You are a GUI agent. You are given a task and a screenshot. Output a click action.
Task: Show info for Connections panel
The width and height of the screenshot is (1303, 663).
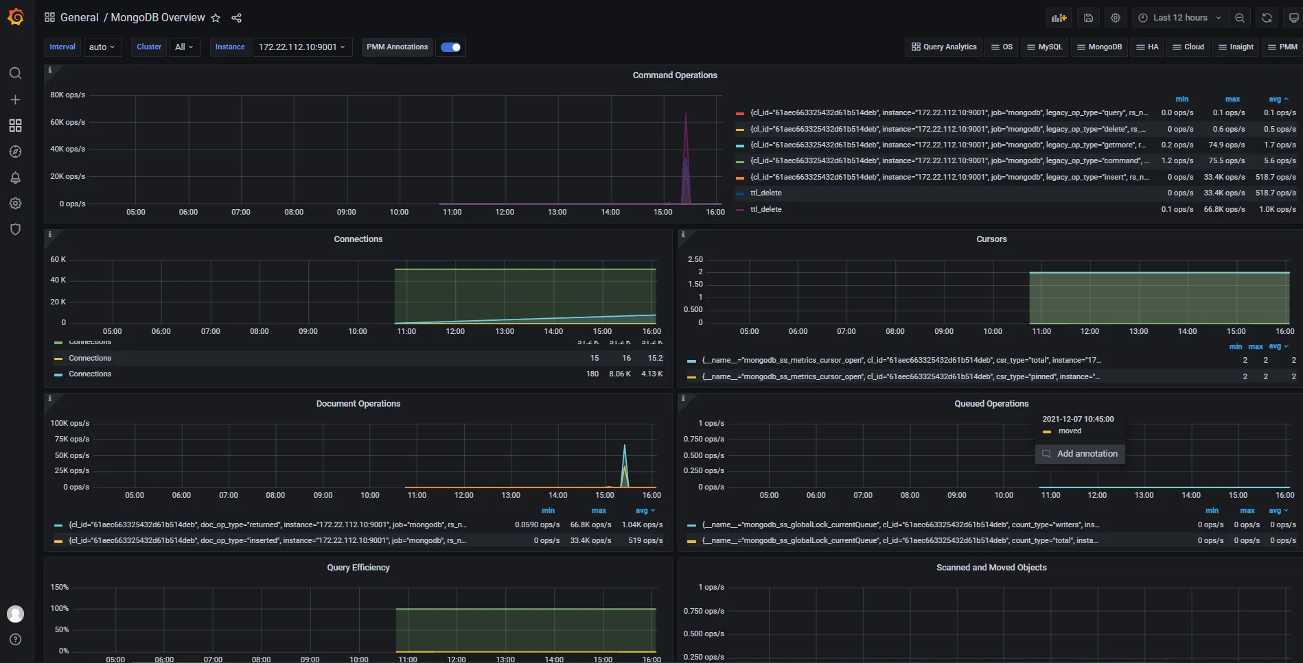pos(49,234)
